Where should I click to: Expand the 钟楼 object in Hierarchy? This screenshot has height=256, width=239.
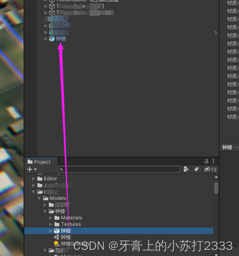coord(46,39)
